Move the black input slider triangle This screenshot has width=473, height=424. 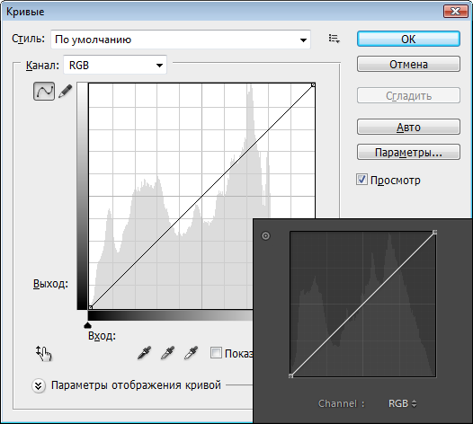[87, 325]
